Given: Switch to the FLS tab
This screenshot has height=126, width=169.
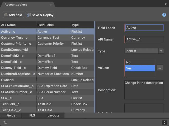Looking at the screenshot, I should coord(32,115).
